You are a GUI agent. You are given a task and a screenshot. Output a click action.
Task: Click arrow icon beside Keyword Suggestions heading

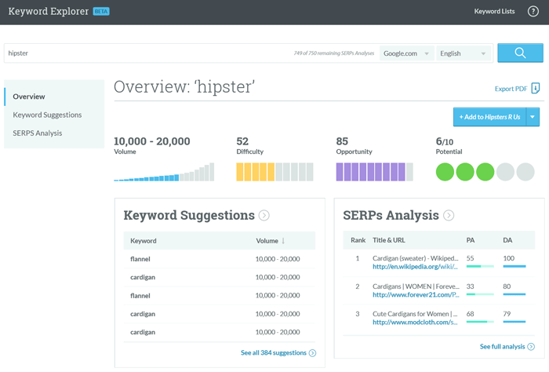point(264,216)
